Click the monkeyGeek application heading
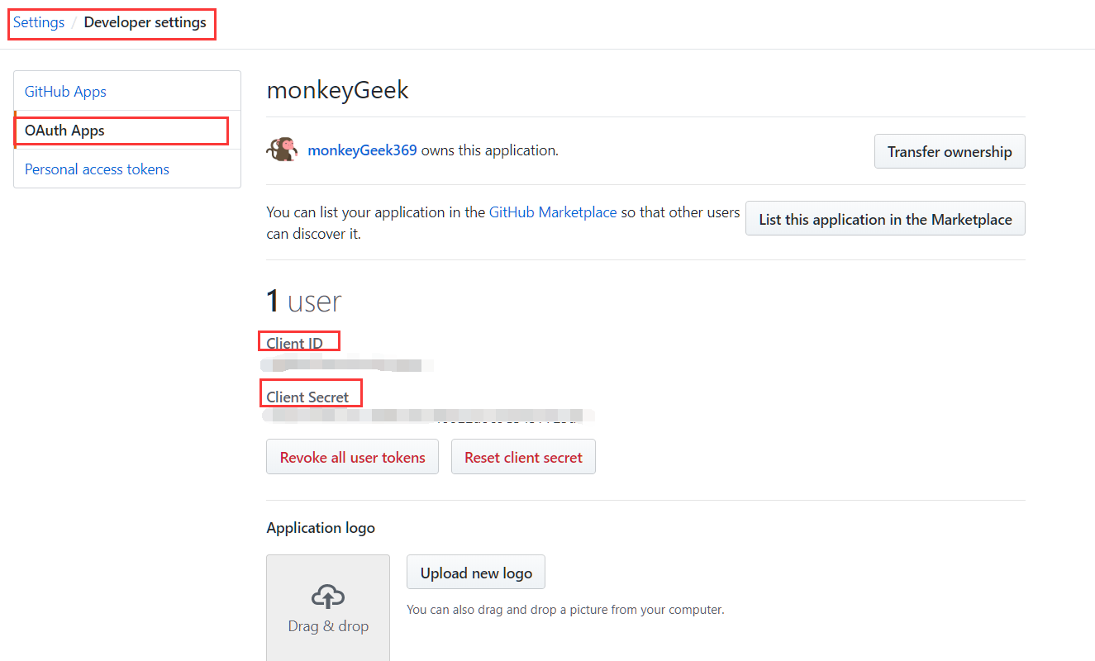 (337, 89)
